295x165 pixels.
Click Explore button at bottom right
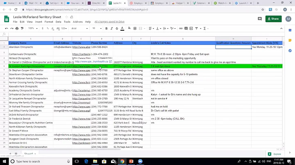(x=275, y=154)
